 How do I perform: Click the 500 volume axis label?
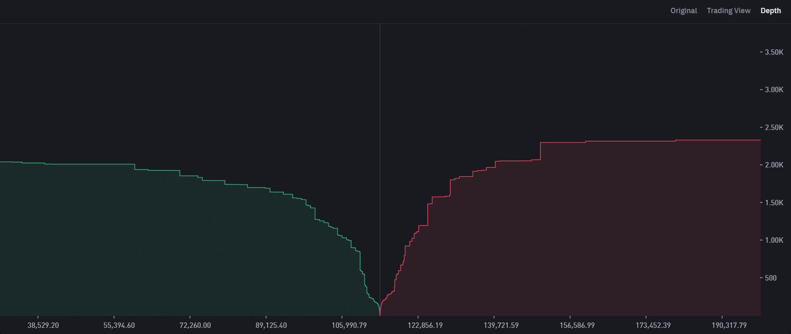click(x=771, y=278)
